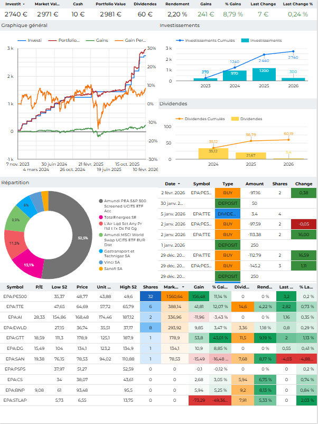The image size is (318, 424).
Task: Click the Date column sort arrow
Action: (178, 184)
